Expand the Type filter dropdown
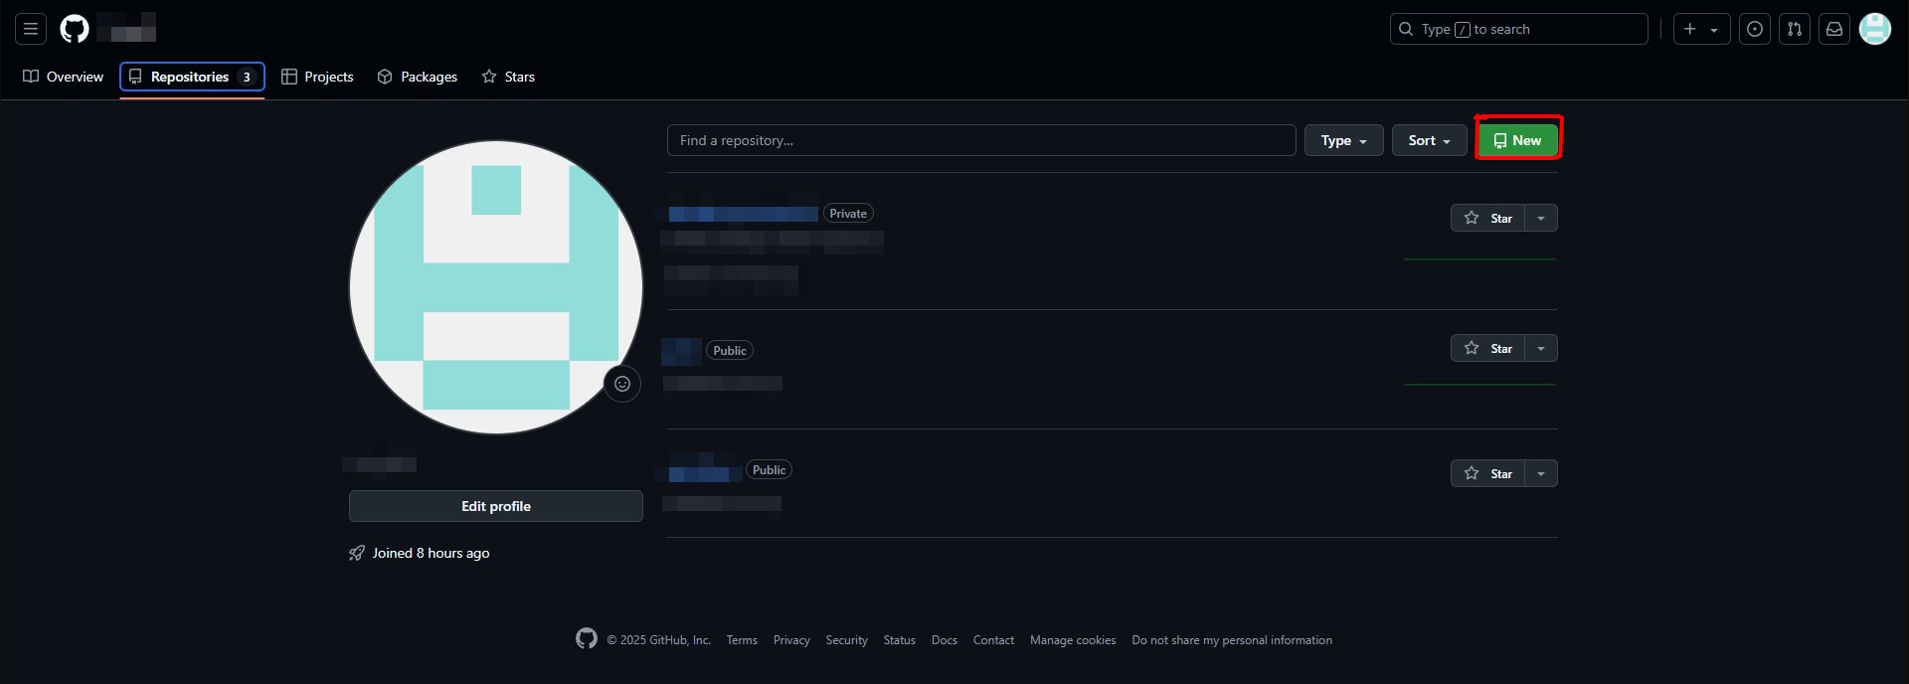This screenshot has width=1909, height=684. tap(1343, 140)
